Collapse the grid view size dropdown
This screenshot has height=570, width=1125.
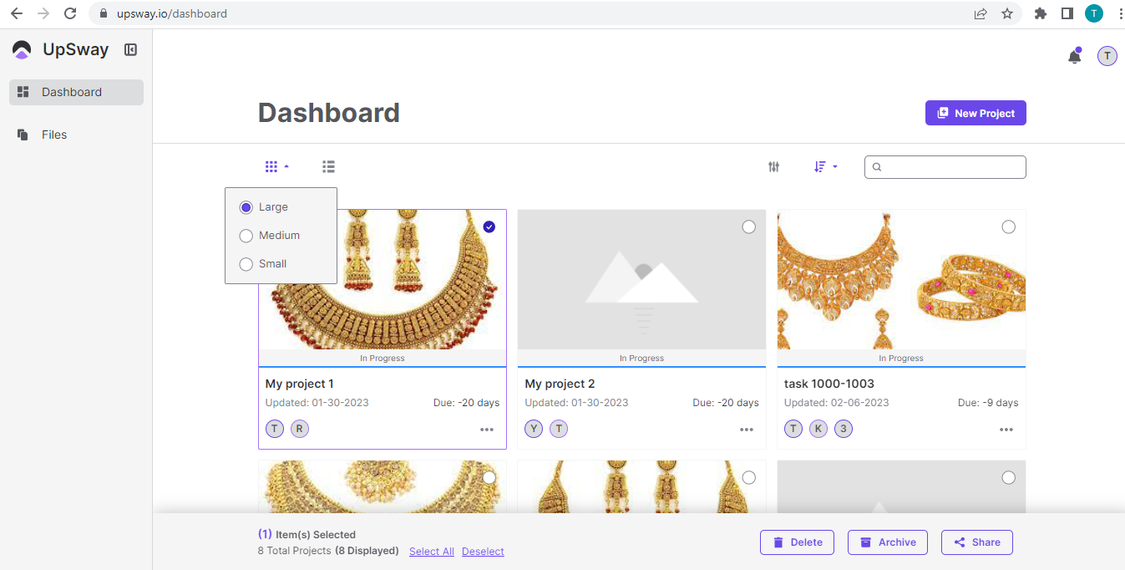[276, 167]
